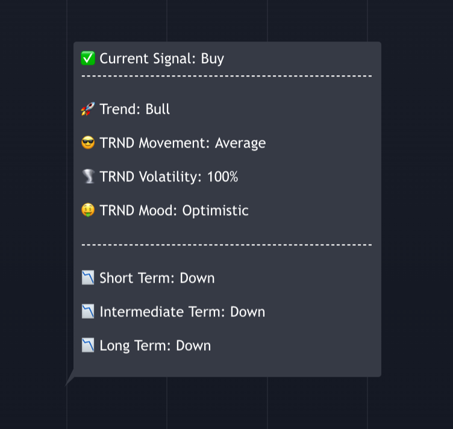Click the "Trend: Bull" line

click(x=135, y=109)
